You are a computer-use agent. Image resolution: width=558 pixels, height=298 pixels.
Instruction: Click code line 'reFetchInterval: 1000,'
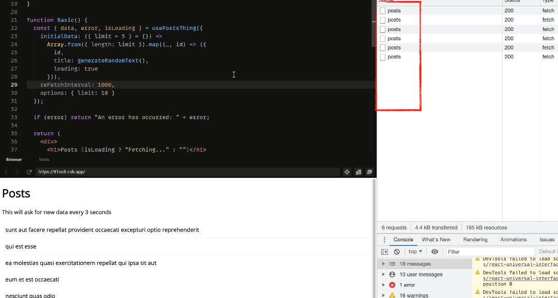coord(77,85)
